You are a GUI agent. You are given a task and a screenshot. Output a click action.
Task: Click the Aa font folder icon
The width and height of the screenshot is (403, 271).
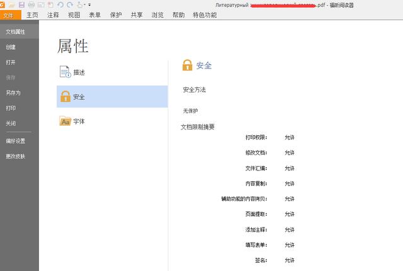point(65,121)
